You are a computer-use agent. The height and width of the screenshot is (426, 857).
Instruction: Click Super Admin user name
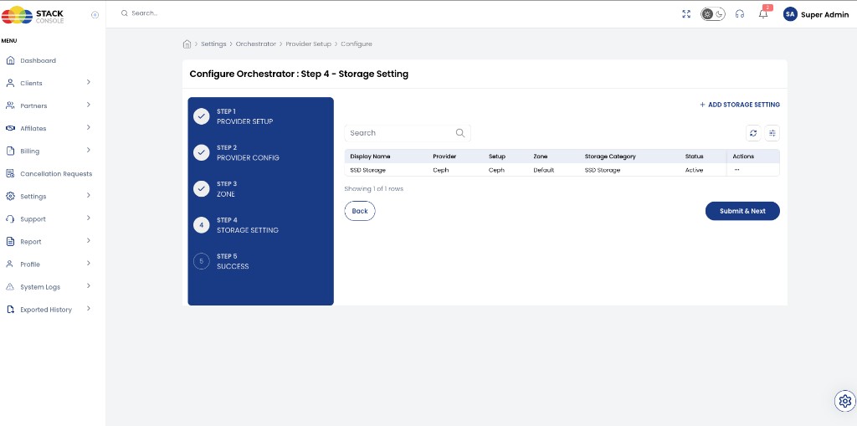pos(824,15)
